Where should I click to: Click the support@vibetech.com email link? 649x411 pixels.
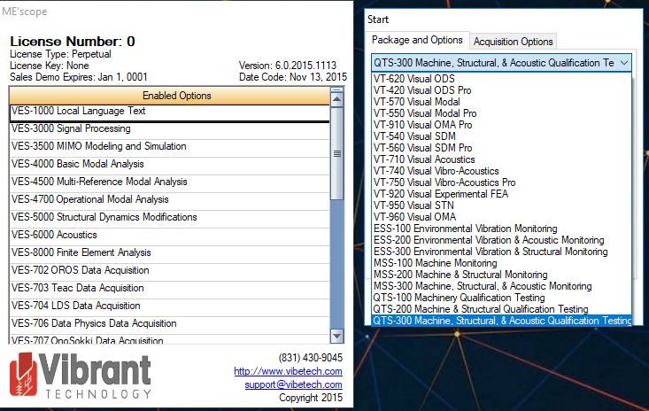[293, 384]
